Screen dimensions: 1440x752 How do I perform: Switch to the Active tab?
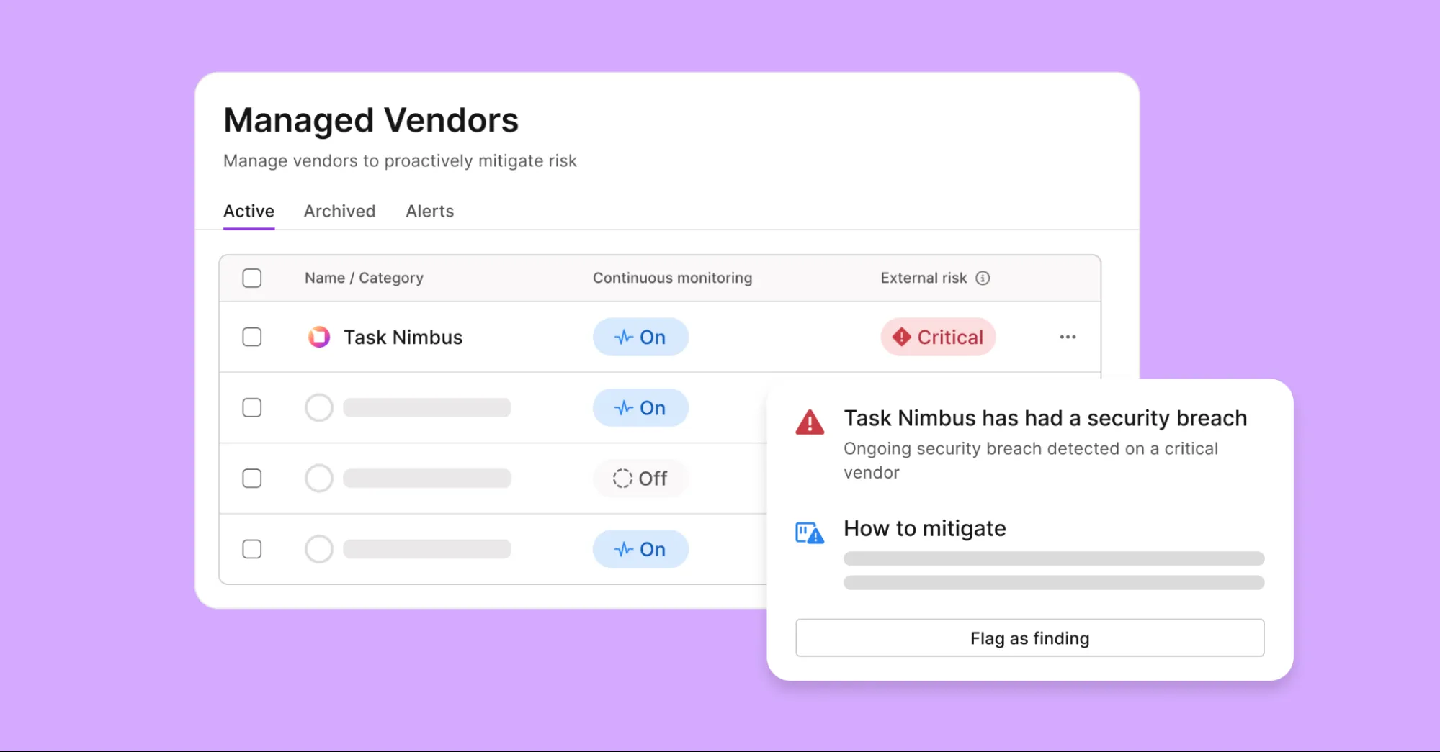click(x=249, y=211)
